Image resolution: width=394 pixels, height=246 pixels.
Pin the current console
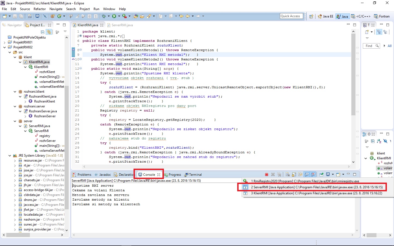[x=321, y=174]
